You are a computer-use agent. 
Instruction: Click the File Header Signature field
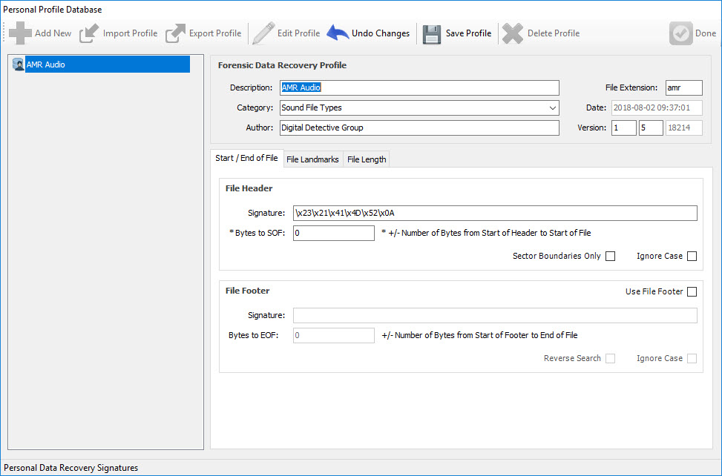pyautogui.click(x=495, y=213)
